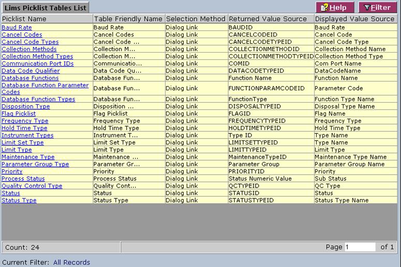This screenshot has width=401, height=267.
Task: Click the Page number input field
Action: tap(360, 247)
